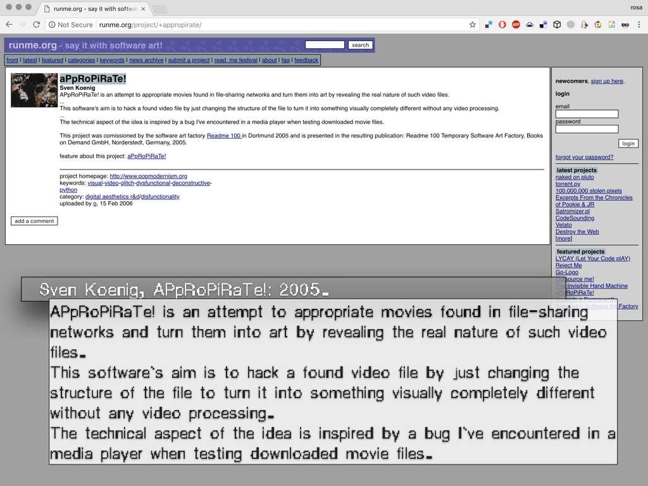The image size is (648, 486).
Task: Open the feature aPpRoPiRaTe! link
Action: pyautogui.click(x=147, y=156)
